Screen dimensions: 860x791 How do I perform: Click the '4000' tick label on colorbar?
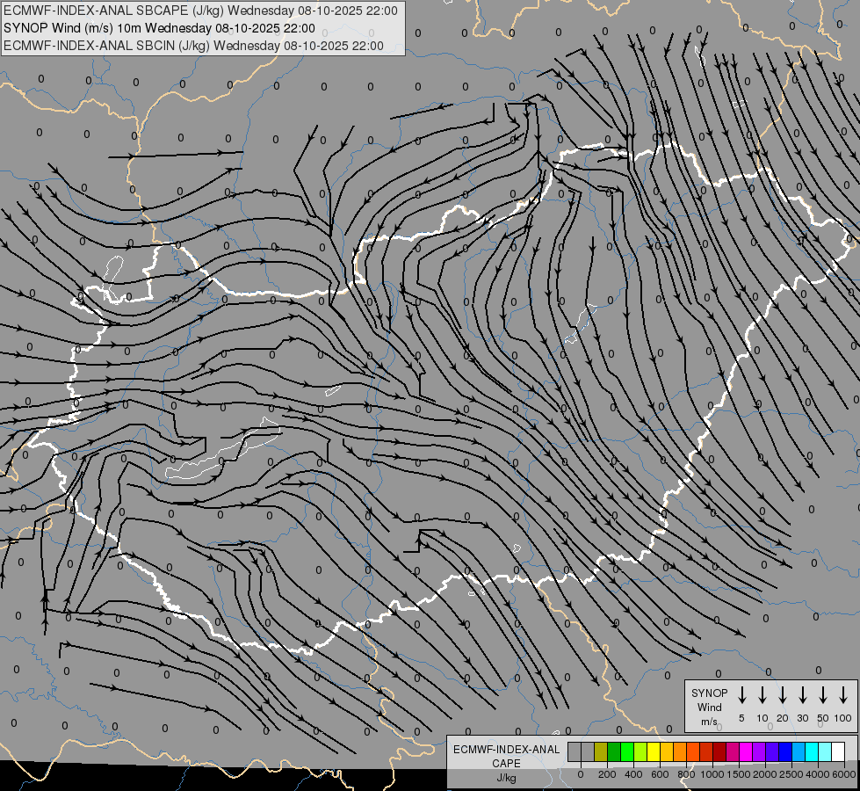[818, 774]
